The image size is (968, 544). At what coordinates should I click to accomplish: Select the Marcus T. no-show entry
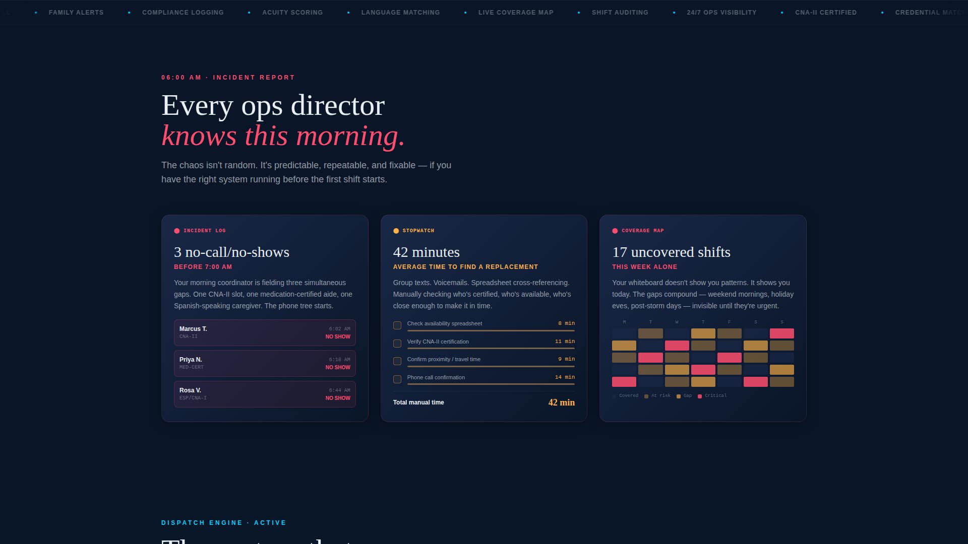coord(265,332)
